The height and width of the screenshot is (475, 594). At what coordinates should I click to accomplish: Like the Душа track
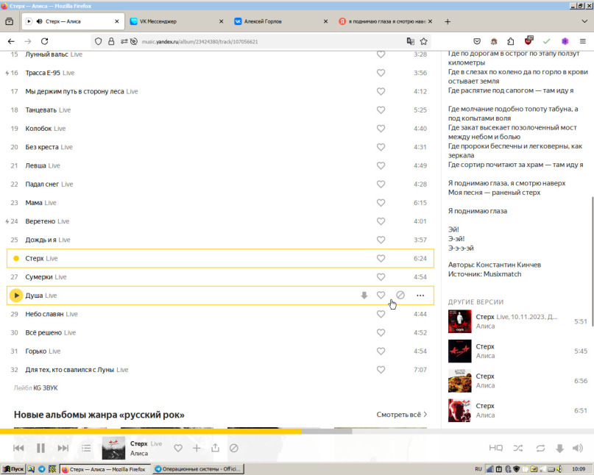point(381,295)
